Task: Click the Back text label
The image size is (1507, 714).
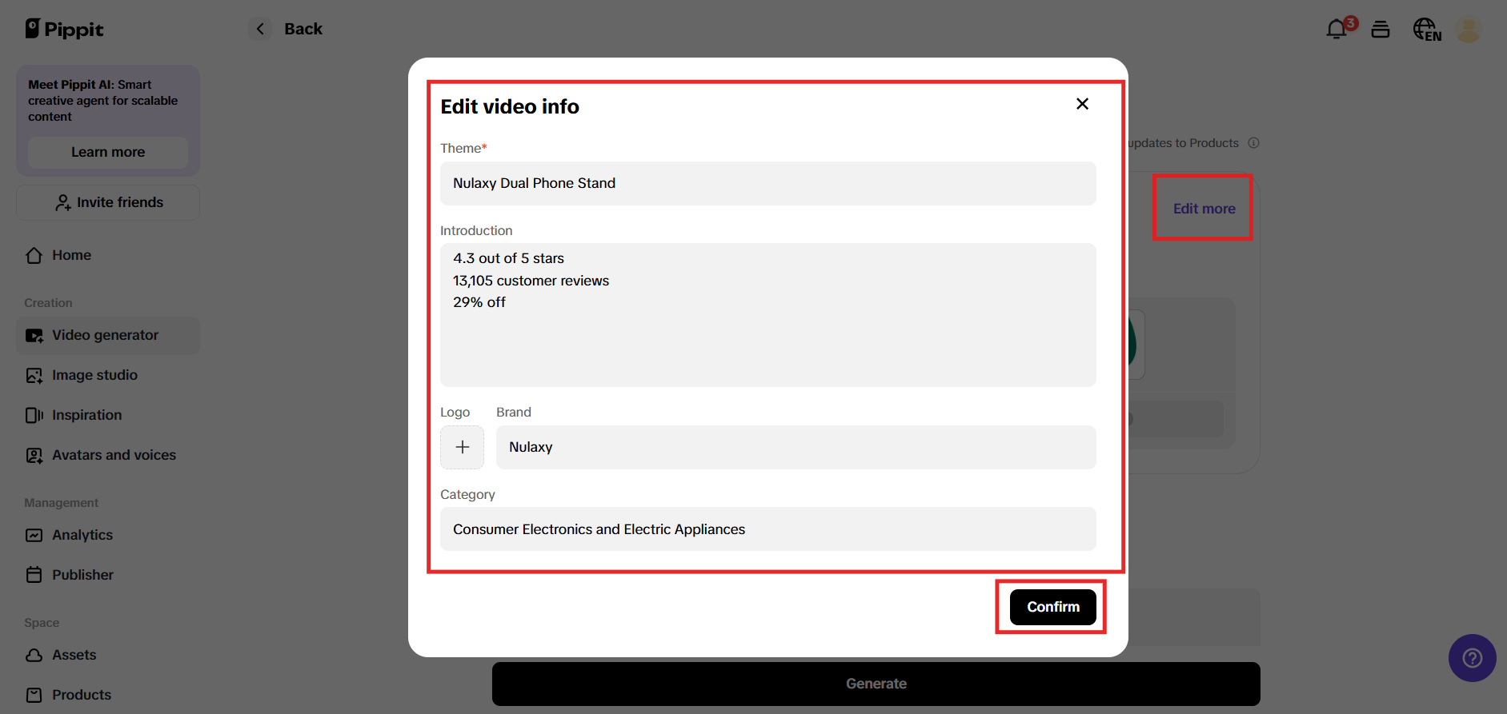Action: coord(303,29)
